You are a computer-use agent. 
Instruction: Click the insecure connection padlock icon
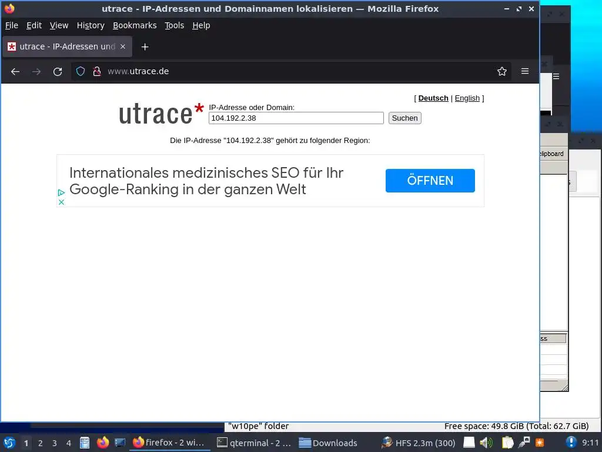[97, 71]
